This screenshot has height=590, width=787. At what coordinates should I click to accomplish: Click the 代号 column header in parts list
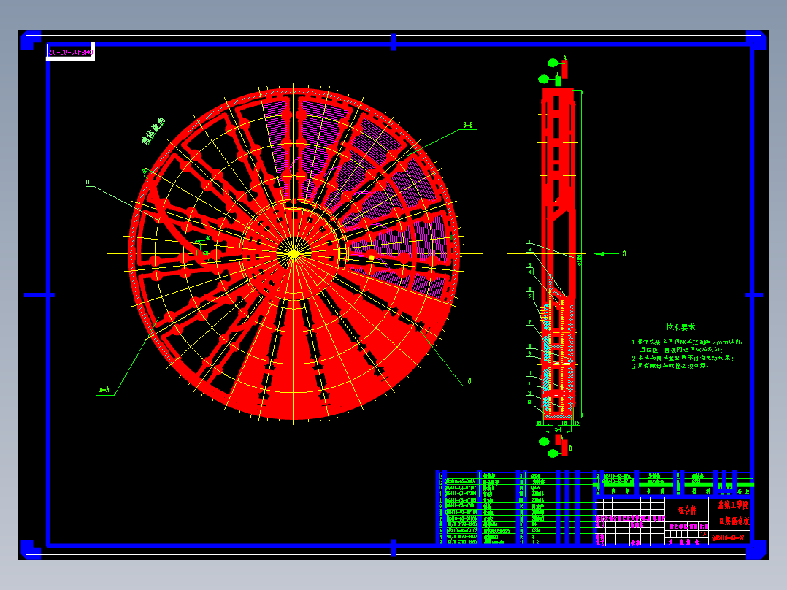coord(620,491)
